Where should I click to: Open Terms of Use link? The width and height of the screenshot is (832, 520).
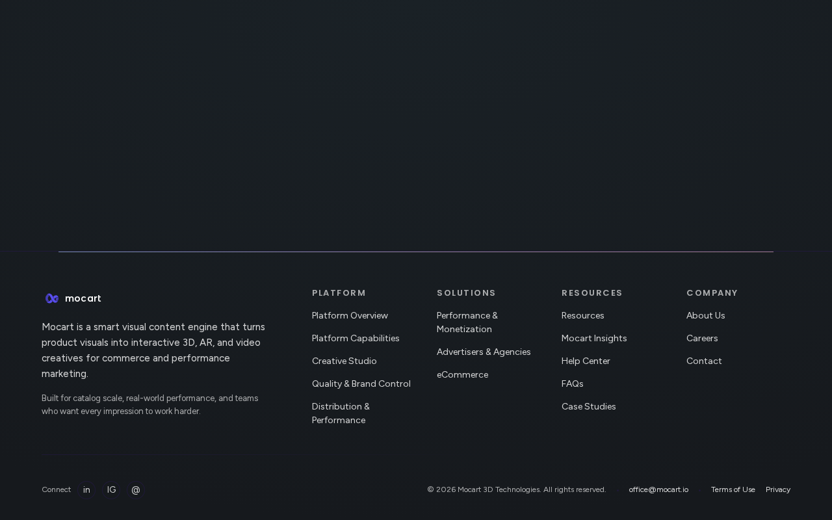[x=733, y=489]
